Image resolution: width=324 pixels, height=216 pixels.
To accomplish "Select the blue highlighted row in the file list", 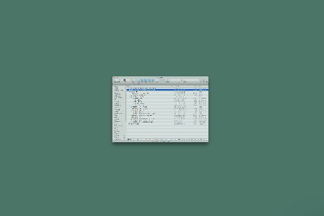I will 167,90.
